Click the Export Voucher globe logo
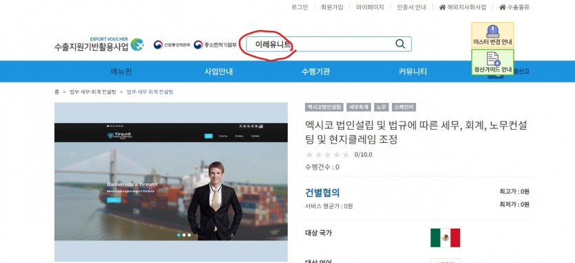Screen dimensions: 575x263 (137, 45)
